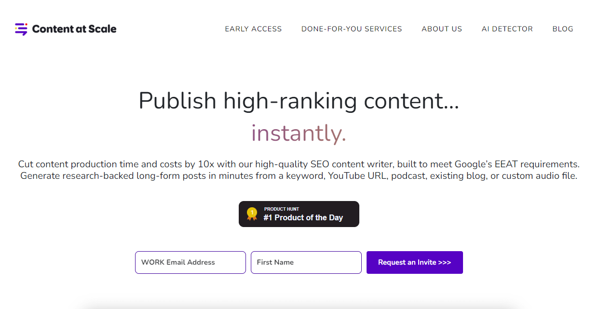Click the "Publish high-ranking content..." headline
The image size is (600, 309).
(299, 101)
